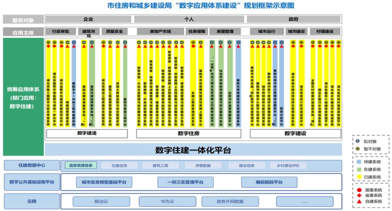This screenshot has width=392, height=211.
Task: Click the red 自建系统 triangle in legend
Action: pyautogui.click(x=359, y=201)
